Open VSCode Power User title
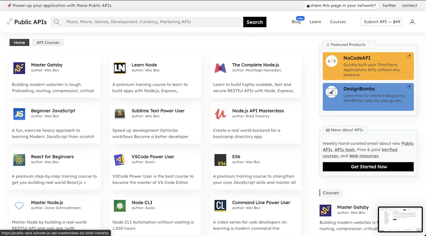 153,157
